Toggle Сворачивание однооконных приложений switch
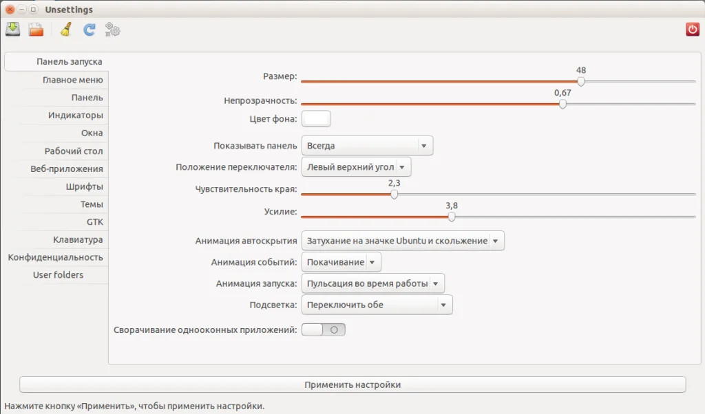Viewport: 705px width, 414px height. [x=324, y=329]
